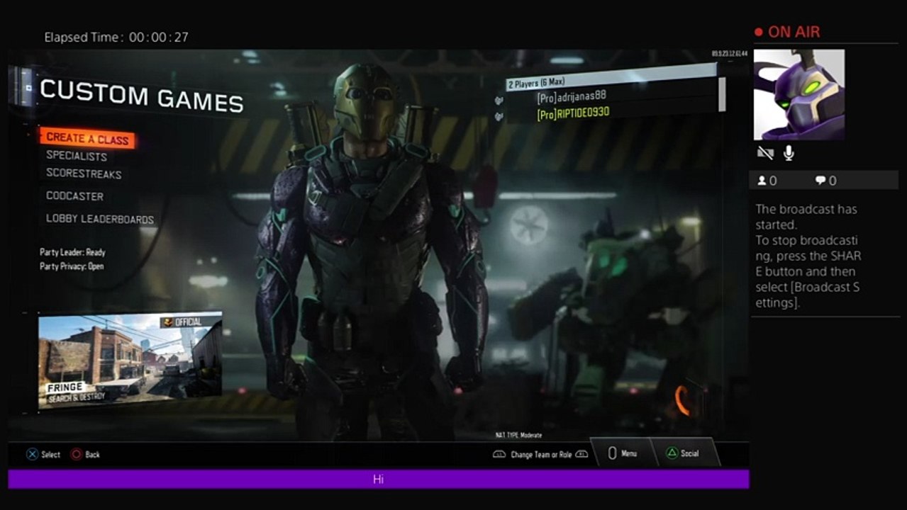
Task: Click the 'ON AIR' label
Action: [794, 32]
